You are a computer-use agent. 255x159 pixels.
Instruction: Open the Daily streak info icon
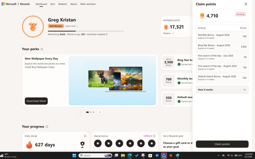85,136
